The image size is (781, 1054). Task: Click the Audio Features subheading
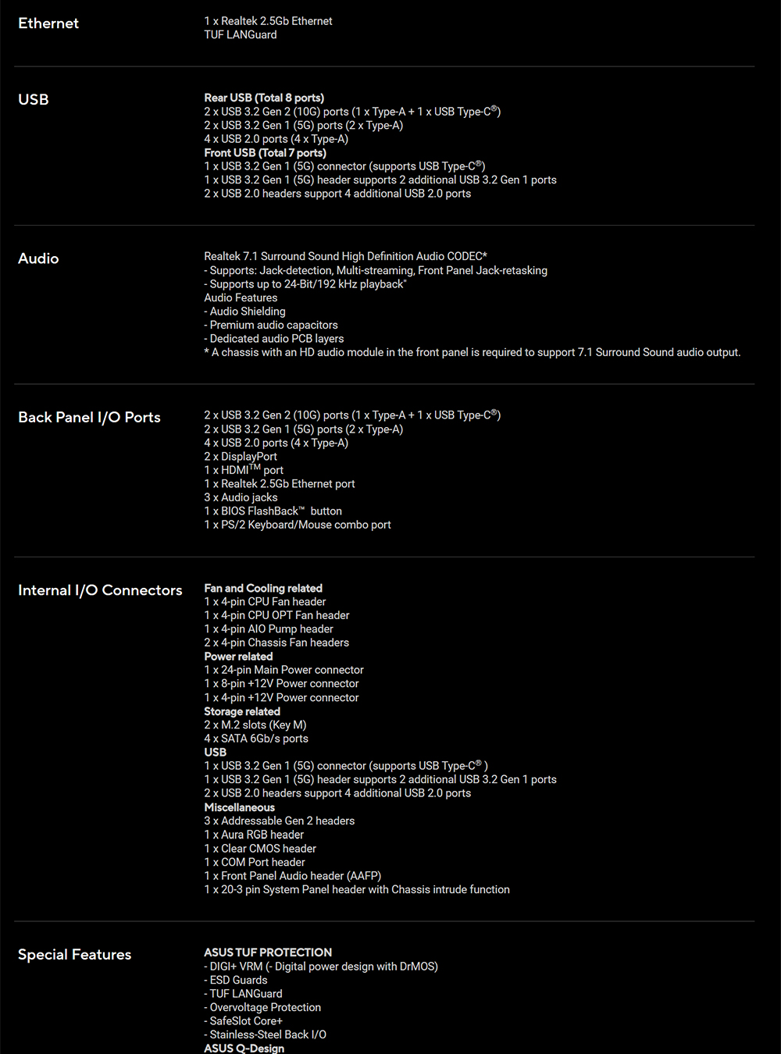241,297
